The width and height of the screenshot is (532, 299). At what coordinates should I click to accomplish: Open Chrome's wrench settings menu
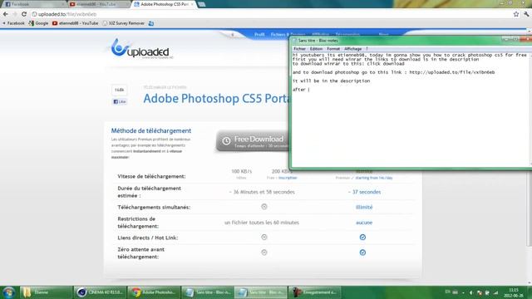point(526,14)
